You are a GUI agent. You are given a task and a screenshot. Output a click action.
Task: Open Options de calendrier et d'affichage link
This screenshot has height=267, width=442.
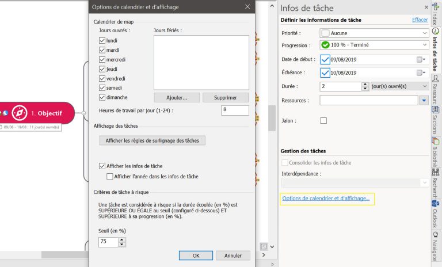coord(326,199)
